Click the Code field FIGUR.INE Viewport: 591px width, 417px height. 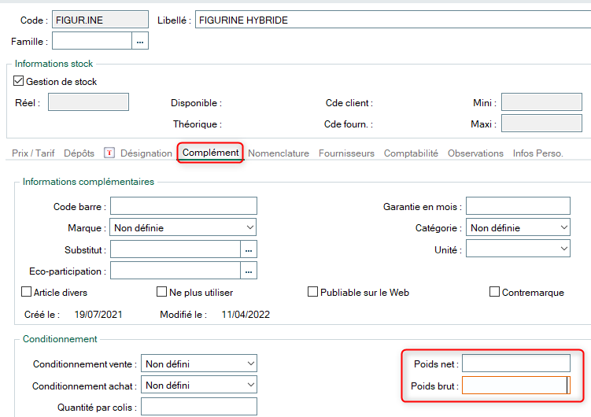coord(100,20)
